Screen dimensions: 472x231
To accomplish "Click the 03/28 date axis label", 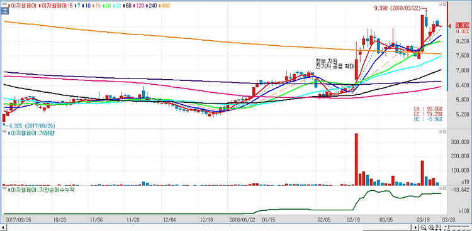I will click(x=449, y=219).
